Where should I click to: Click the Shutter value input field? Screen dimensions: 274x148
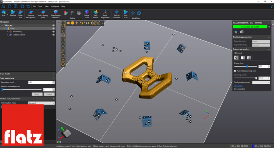pyautogui.click(x=264, y=67)
